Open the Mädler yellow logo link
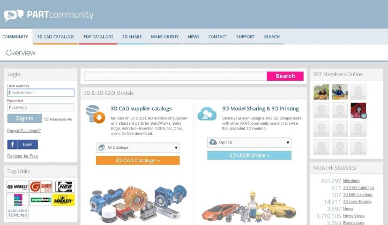Viewport: 388px width, 225px height. pyautogui.click(x=64, y=200)
